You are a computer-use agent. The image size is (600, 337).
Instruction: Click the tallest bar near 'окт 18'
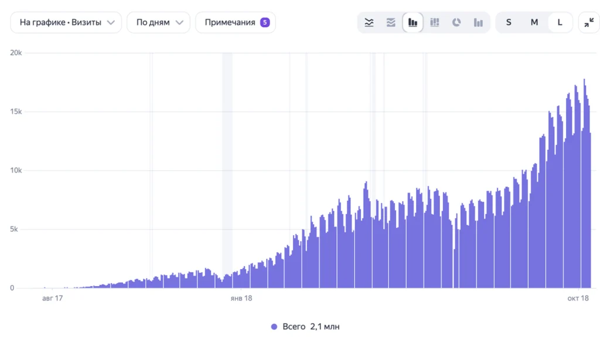click(x=584, y=183)
